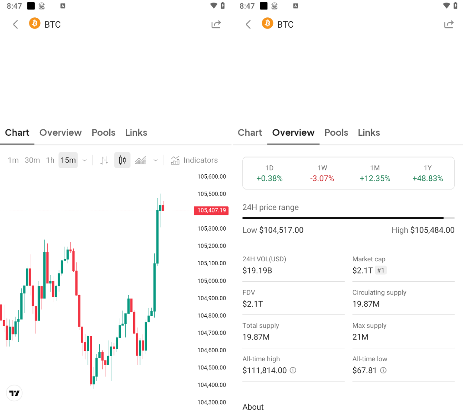Viewport: 463px width, 411px height.
Task: Tap 105,600.00 price axis label
Action: pos(212,177)
